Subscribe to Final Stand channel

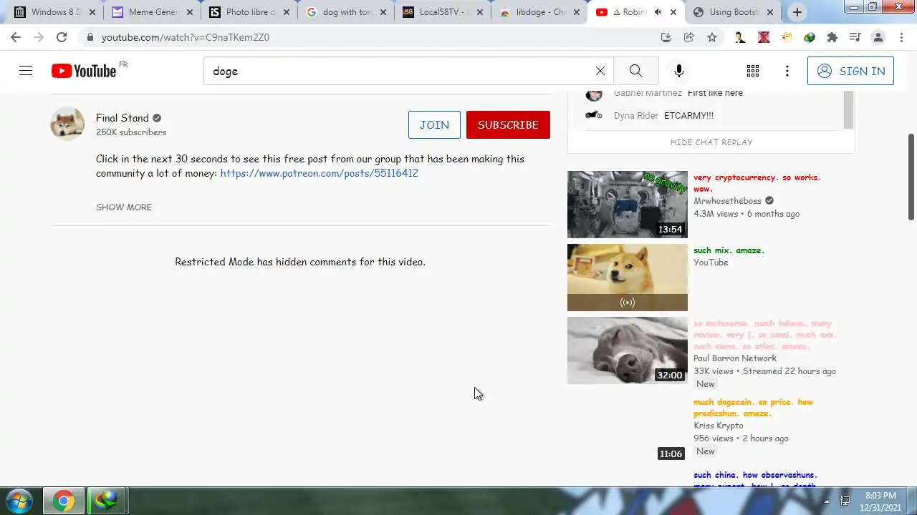pos(508,124)
